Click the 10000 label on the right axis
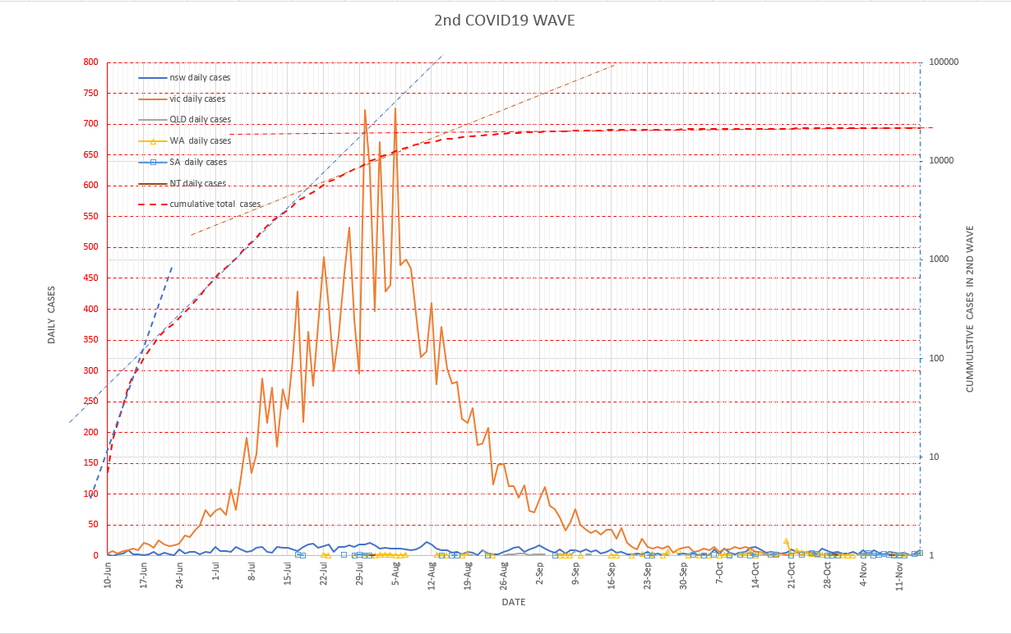This screenshot has height=634, width=1011. (942, 161)
